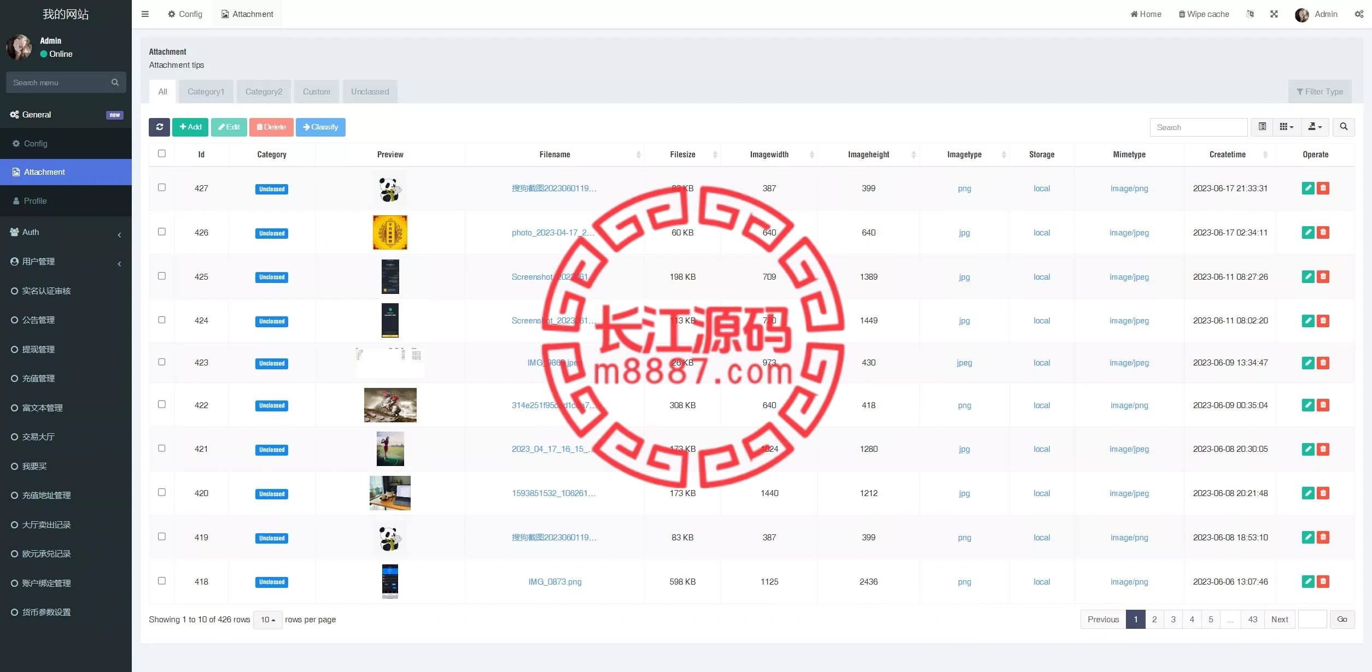The image size is (1372, 672).
Task: Check the checkbox for row 426
Action: pos(162,232)
